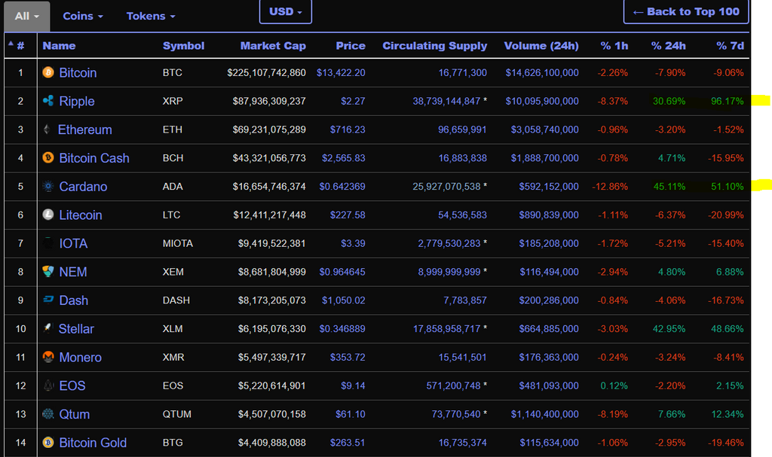Sort by % 7d column header
772x457 pixels.
pyautogui.click(x=730, y=46)
